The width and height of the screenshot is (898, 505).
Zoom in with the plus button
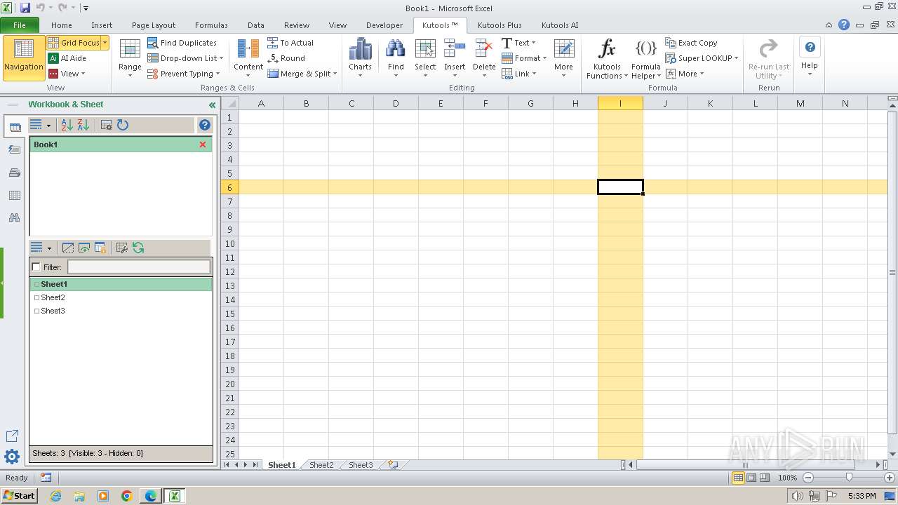890,478
